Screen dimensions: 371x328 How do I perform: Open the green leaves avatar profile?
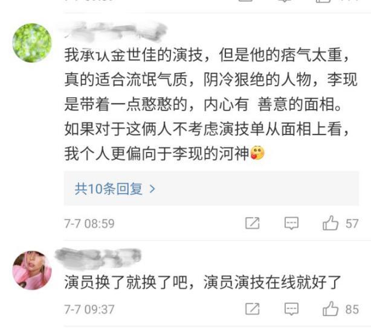pos(32,43)
